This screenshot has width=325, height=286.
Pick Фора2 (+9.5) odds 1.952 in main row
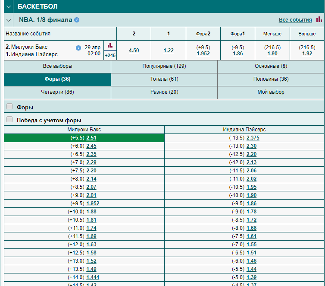[203, 54]
